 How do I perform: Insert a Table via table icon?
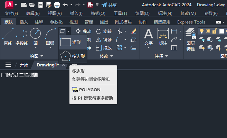click(174, 48)
